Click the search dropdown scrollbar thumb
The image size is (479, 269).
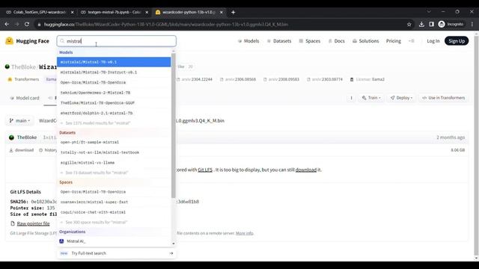coord(174,126)
